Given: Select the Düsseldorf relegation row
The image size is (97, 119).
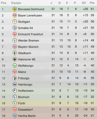Looking at the screenshot, I should (x=49, y=110).
